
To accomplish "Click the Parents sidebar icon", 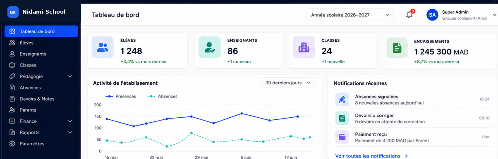I will pyautogui.click(x=12, y=110).
